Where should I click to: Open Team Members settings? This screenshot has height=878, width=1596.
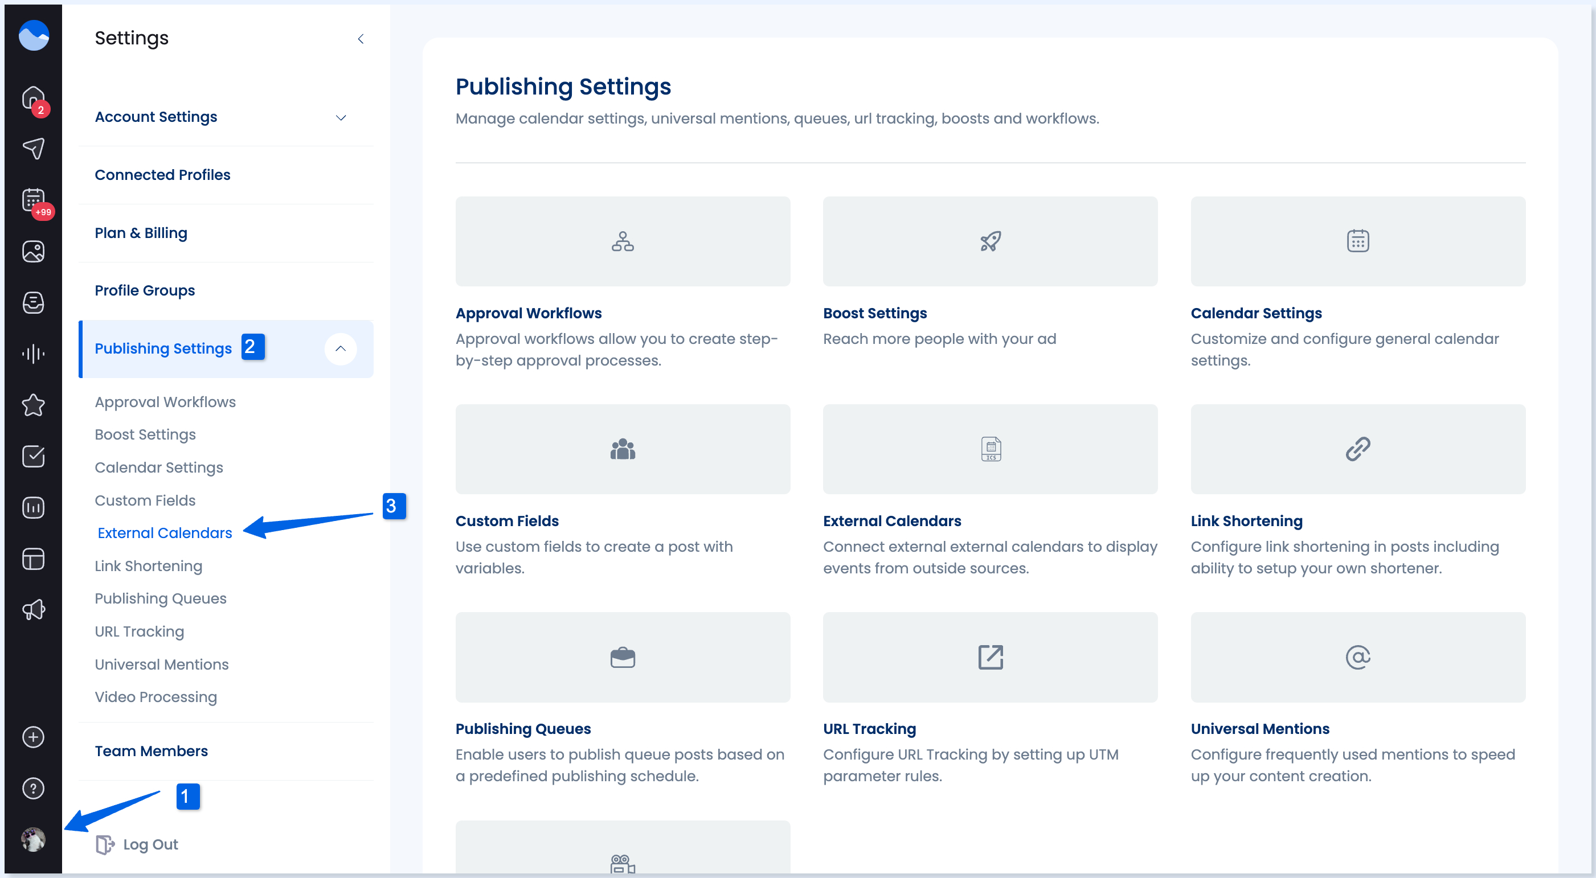[x=151, y=751]
